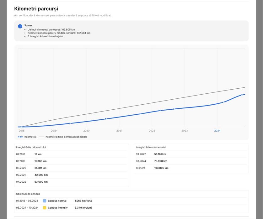This screenshot has width=263, height=219.
Task: Click the 'Obiceiuri de condus' section header
Action: click(28, 194)
